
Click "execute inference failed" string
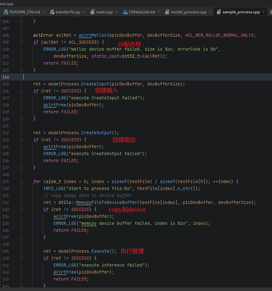pyautogui.click(x=112, y=265)
